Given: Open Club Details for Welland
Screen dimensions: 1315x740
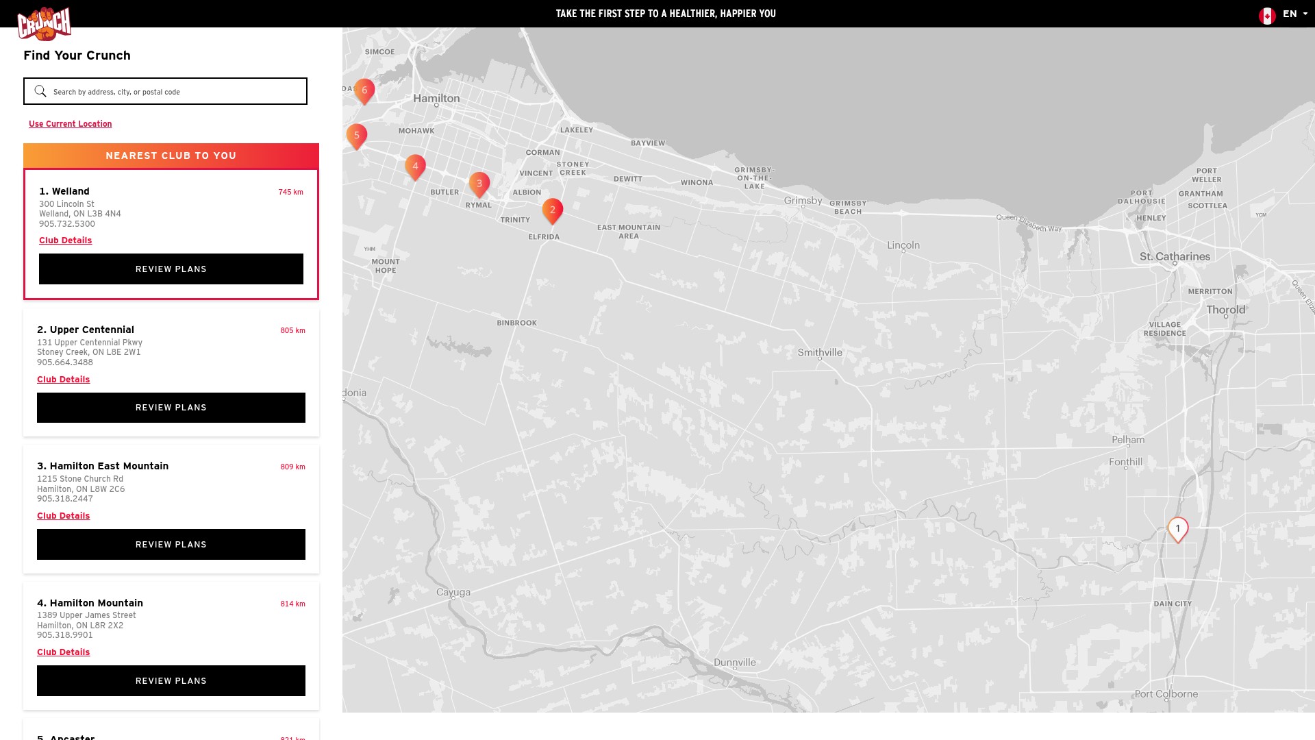Looking at the screenshot, I should (65, 241).
